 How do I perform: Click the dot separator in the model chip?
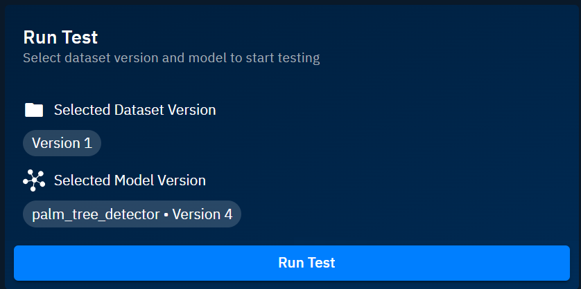(166, 215)
